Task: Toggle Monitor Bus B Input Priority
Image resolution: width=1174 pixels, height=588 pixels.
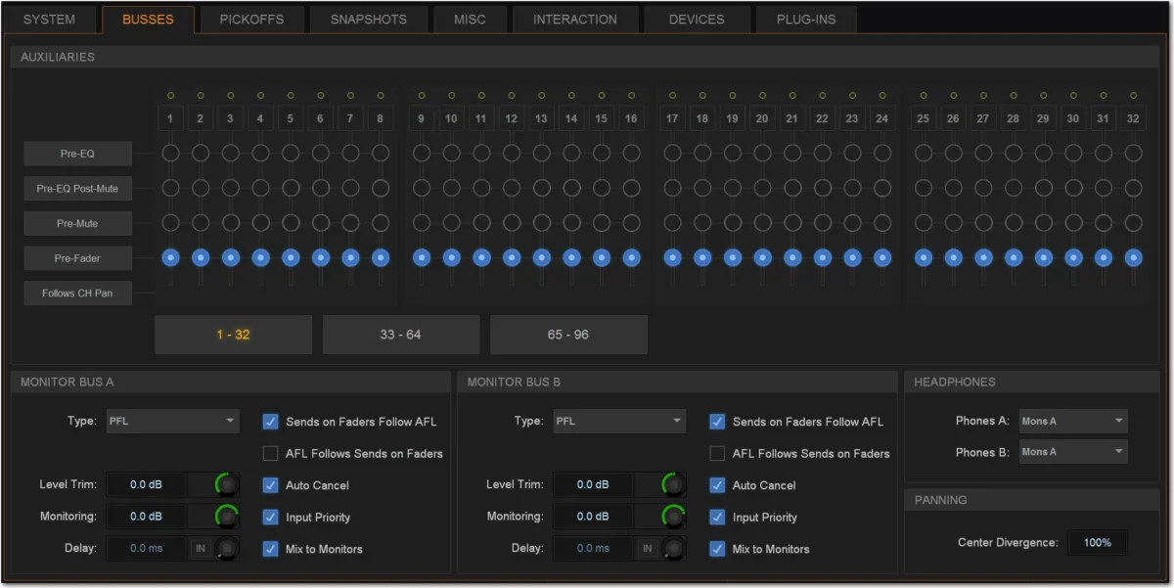Action: pos(718,517)
